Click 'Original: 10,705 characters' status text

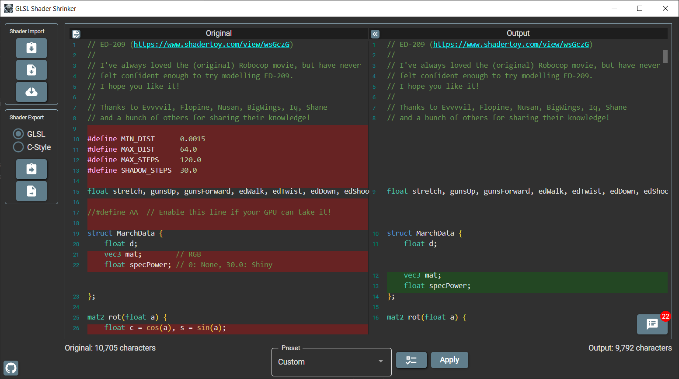pyautogui.click(x=110, y=348)
